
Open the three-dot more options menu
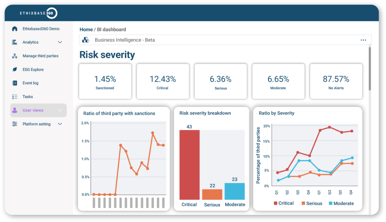click(363, 40)
